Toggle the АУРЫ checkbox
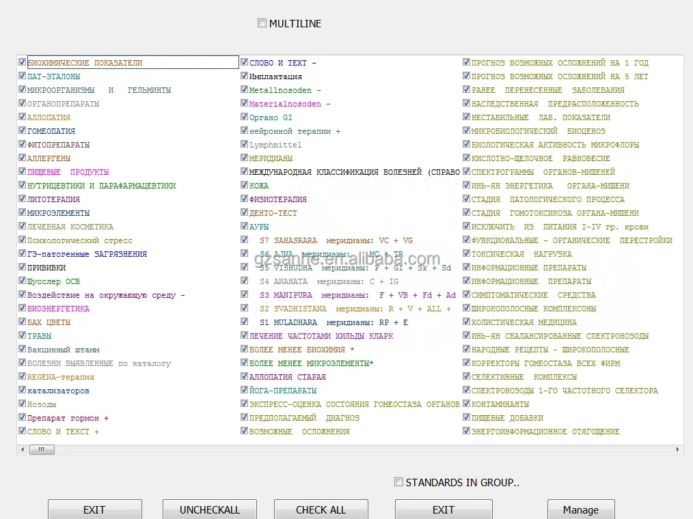This screenshot has height=519, width=693. (x=245, y=226)
